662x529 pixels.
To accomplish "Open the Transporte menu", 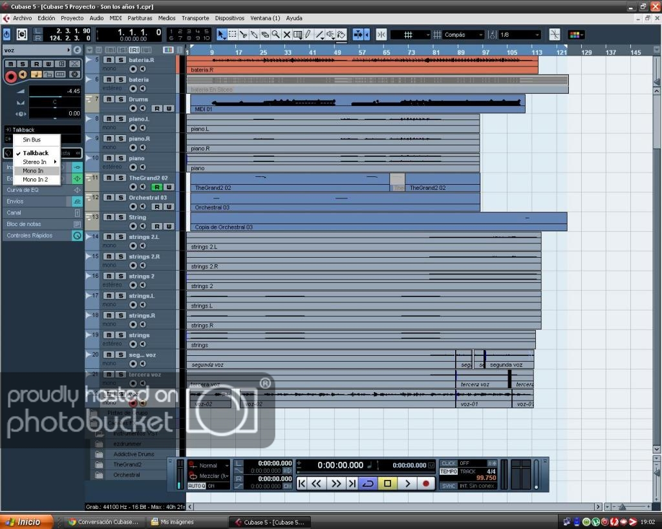I will pos(195,18).
